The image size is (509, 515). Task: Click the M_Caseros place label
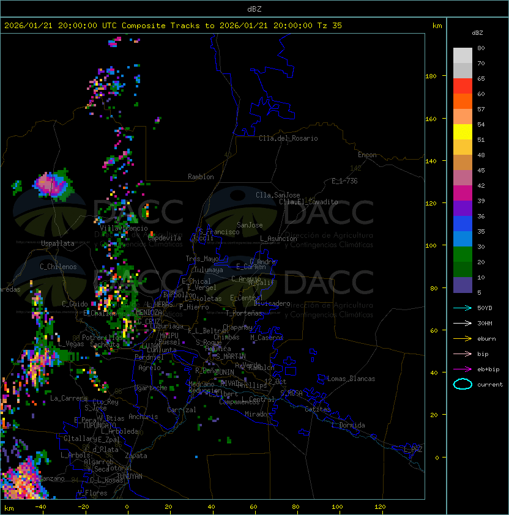tap(267, 338)
